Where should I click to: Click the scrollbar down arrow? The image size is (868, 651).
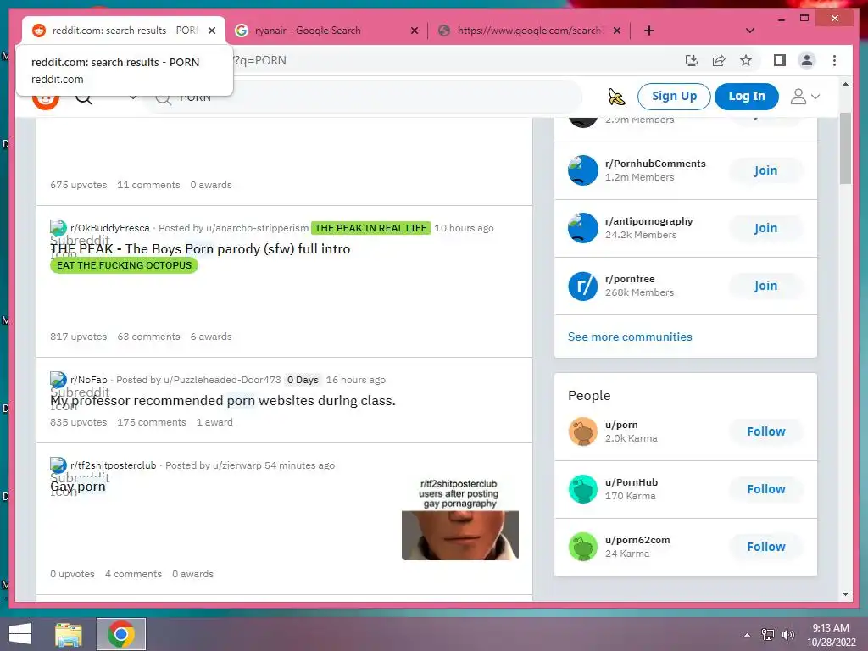[845, 594]
